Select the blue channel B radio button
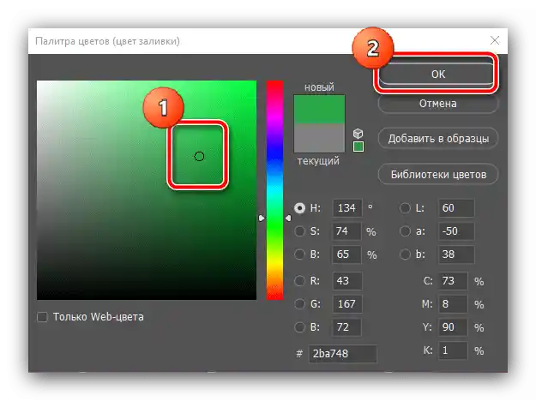 [x=299, y=327]
